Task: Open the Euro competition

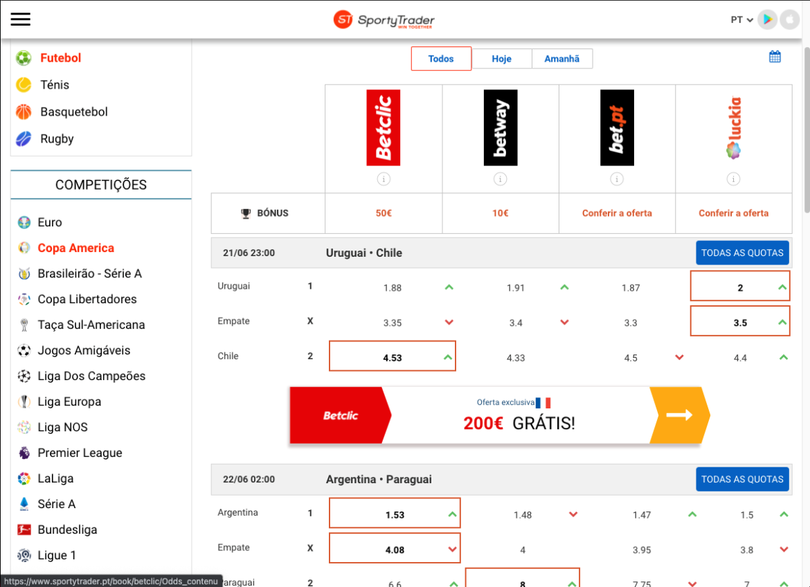Action: [50, 222]
